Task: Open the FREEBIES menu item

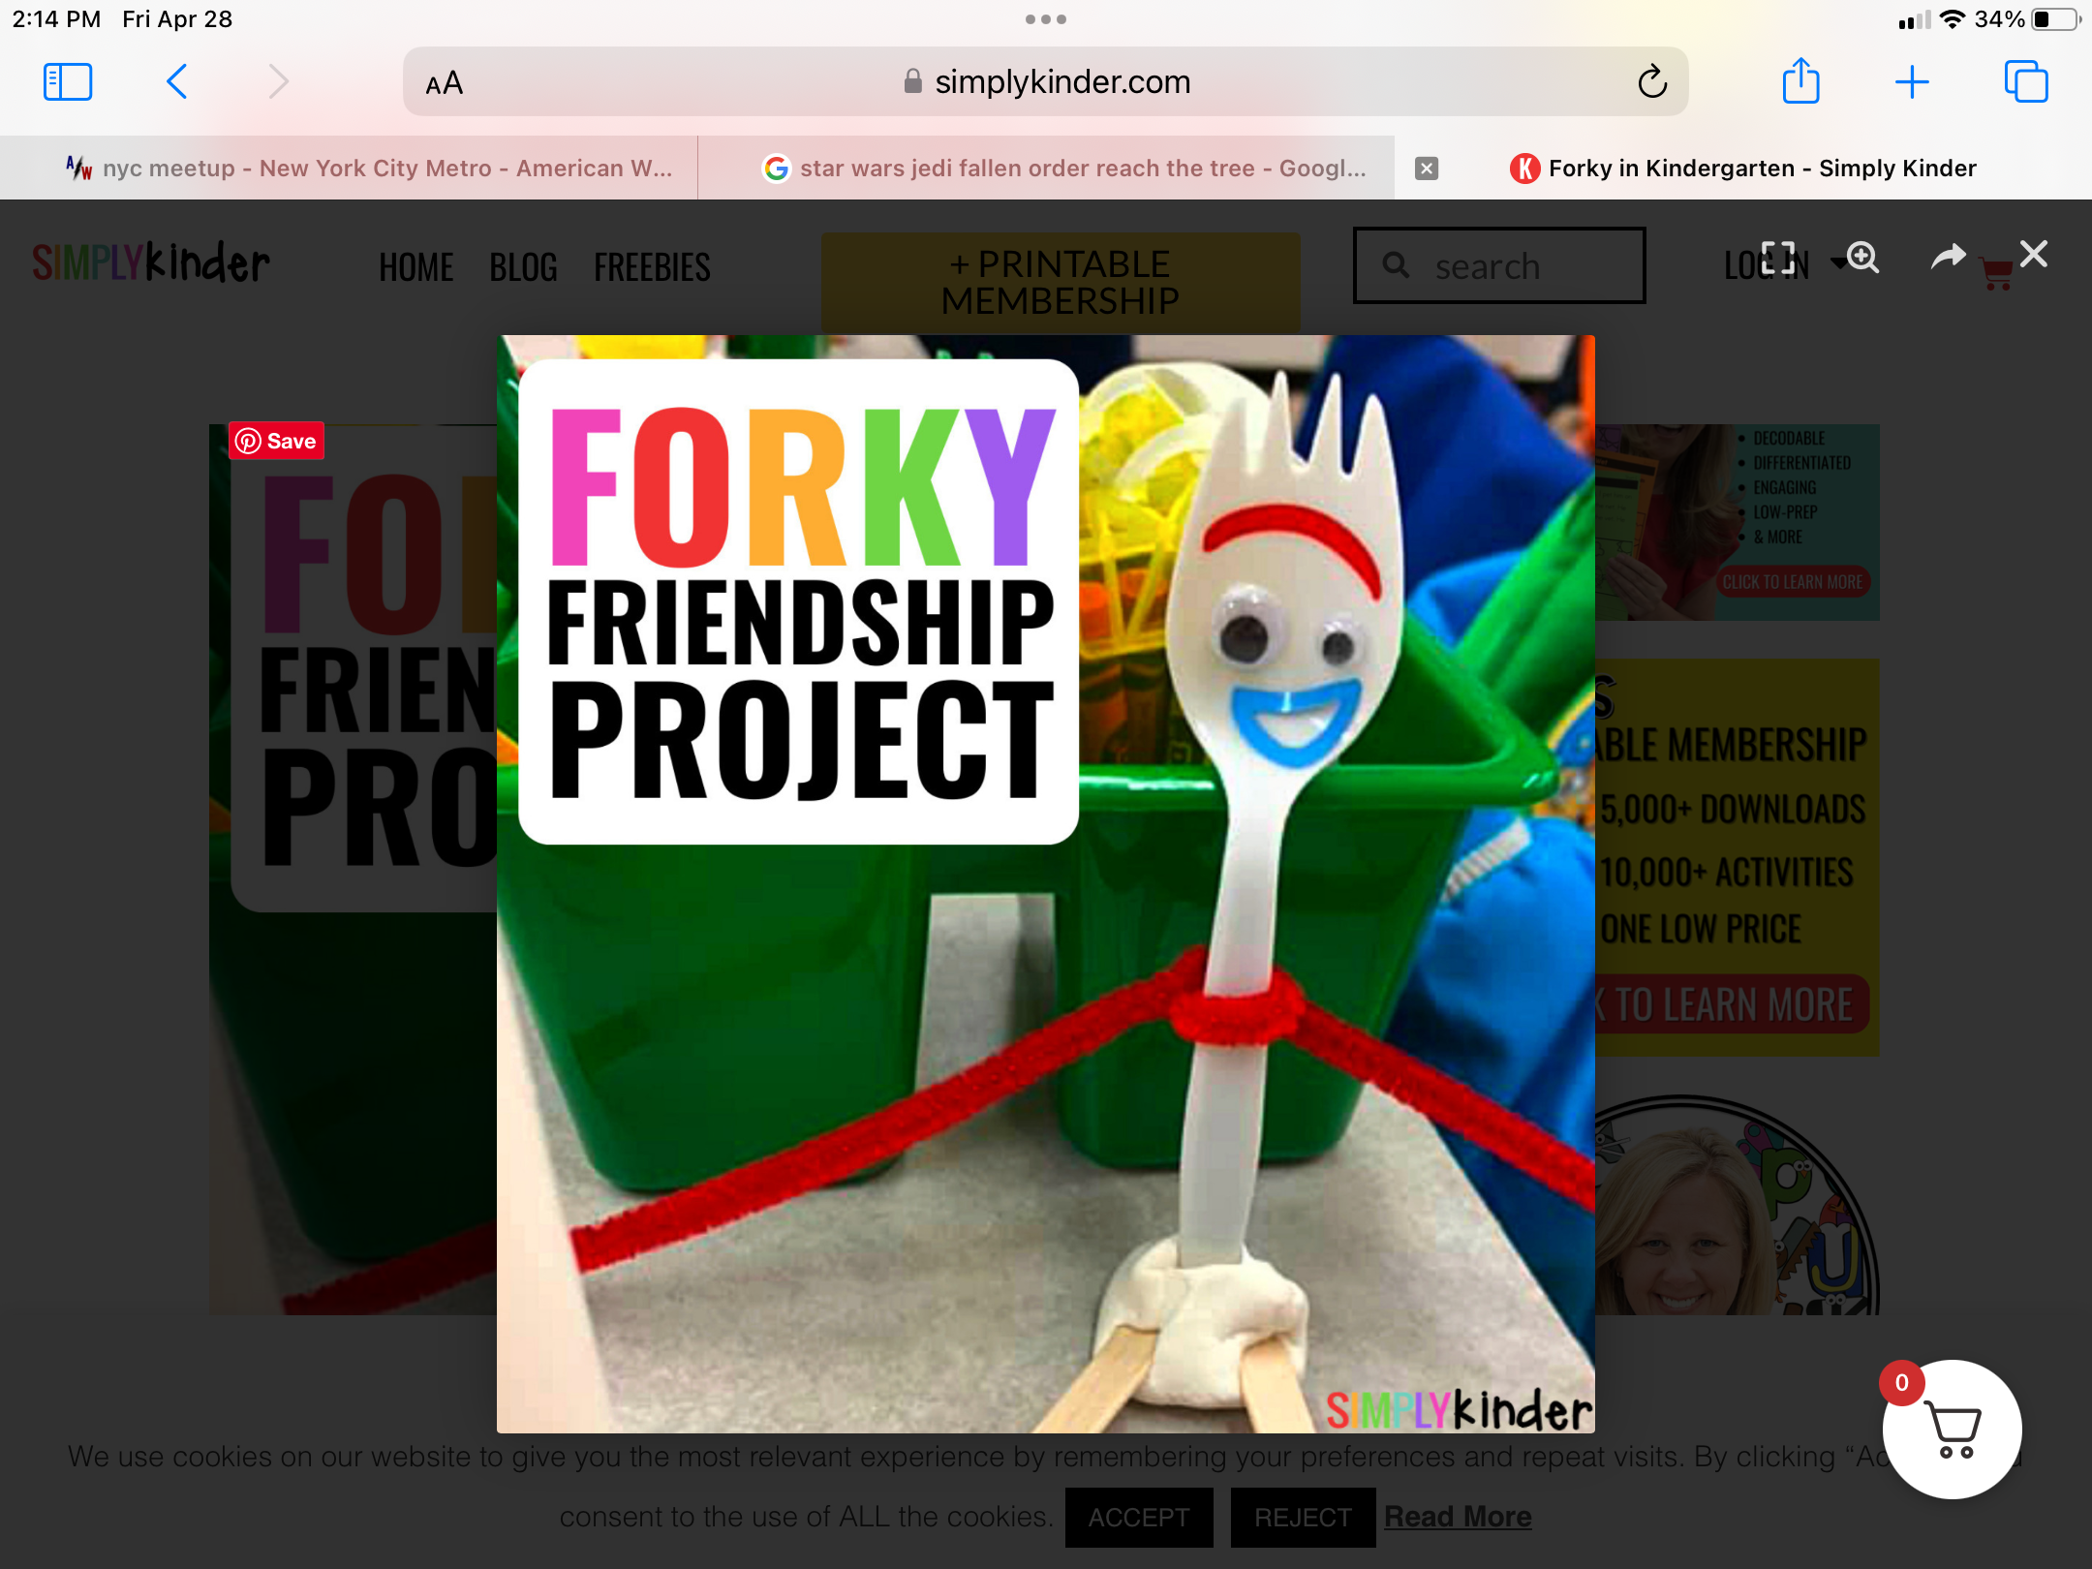Action: pos(652,267)
